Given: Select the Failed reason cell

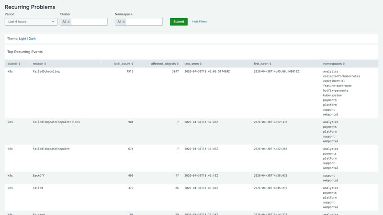Looking at the screenshot, I should pos(38,188).
